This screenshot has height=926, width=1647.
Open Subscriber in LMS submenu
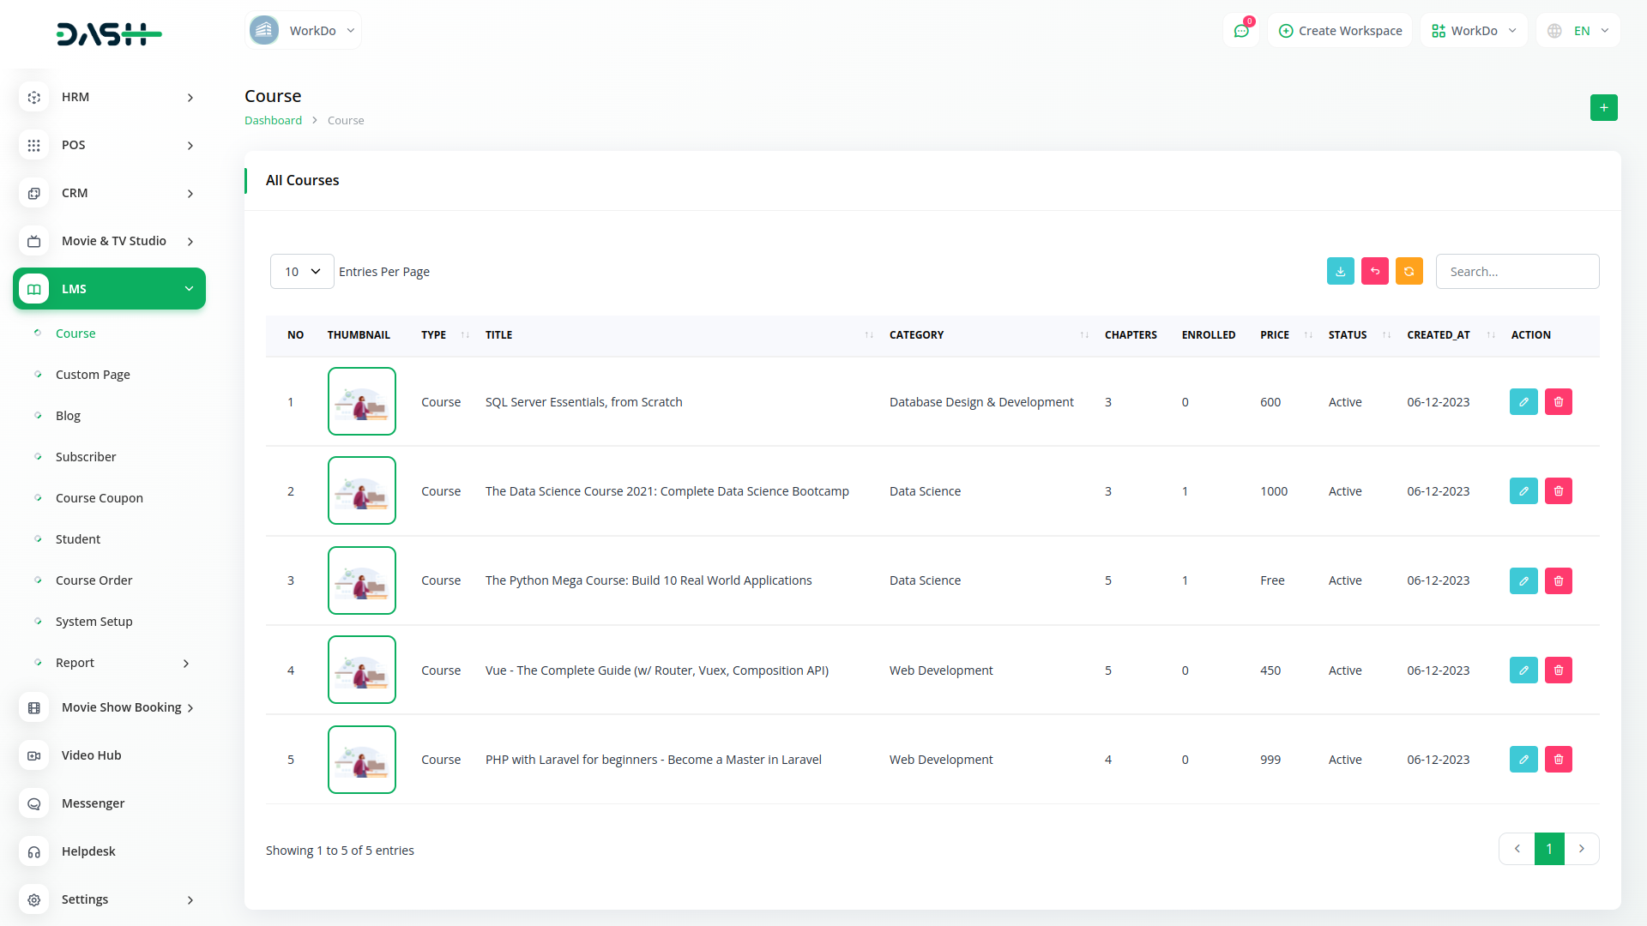[86, 457]
